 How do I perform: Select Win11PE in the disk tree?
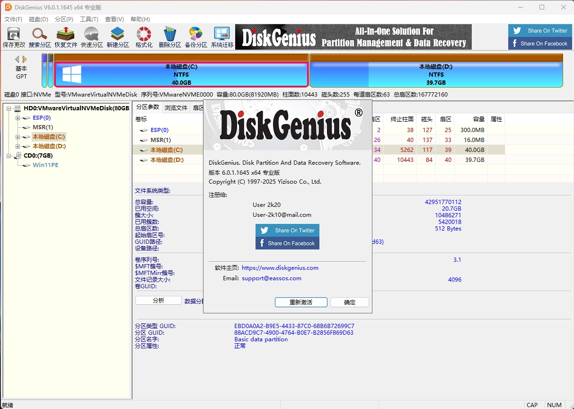click(x=45, y=165)
